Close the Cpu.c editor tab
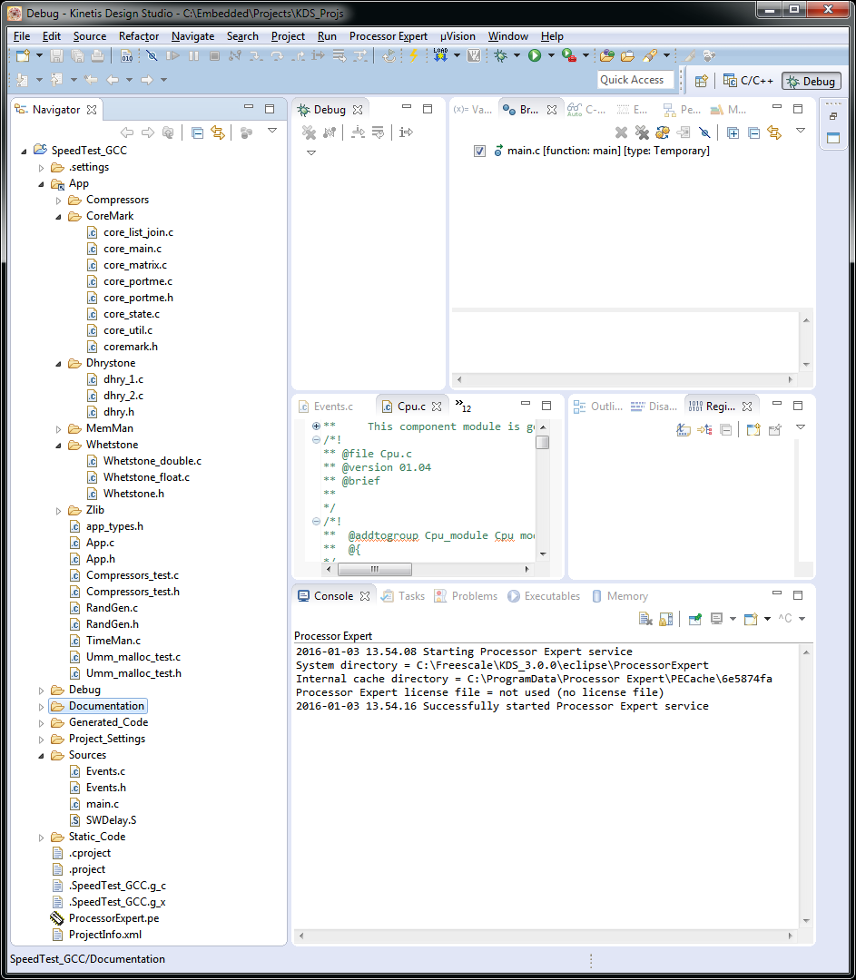The height and width of the screenshot is (980, 856). tap(437, 407)
